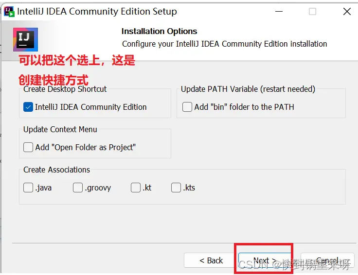Click the window title "IntelliJ IDEA Community Edition Setup"

click(97, 11)
